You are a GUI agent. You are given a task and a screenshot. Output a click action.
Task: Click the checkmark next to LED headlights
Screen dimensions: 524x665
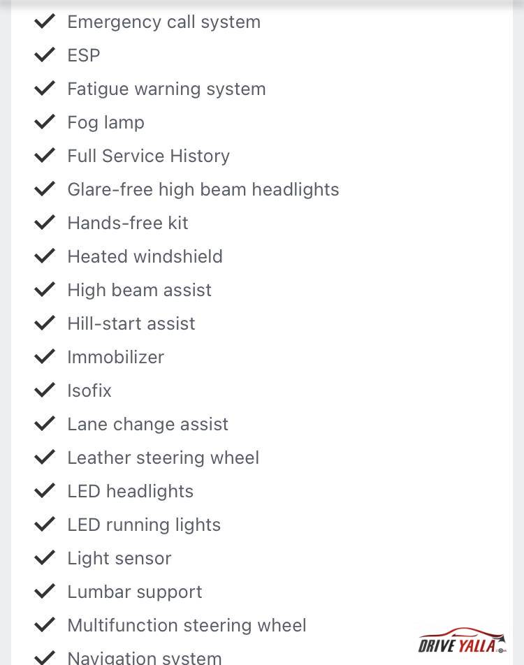tap(45, 490)
